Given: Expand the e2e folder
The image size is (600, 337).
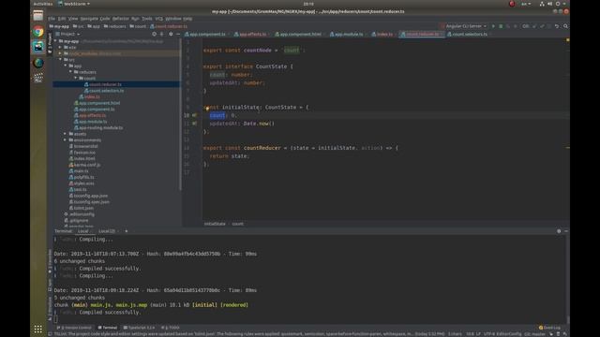Looking at the screenshot, I should tap(60, 48).
